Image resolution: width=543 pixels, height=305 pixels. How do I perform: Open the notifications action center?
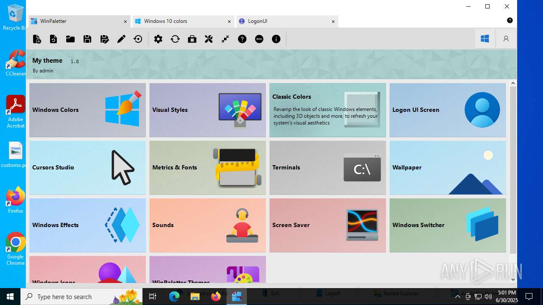pos(529,297)
